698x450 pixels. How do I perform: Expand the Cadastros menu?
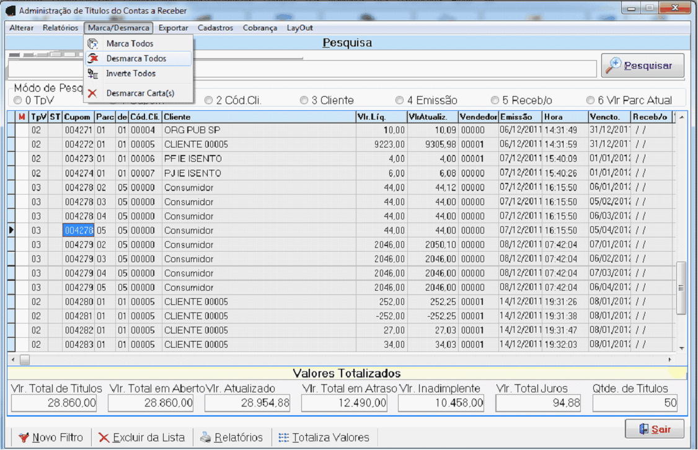215,28
